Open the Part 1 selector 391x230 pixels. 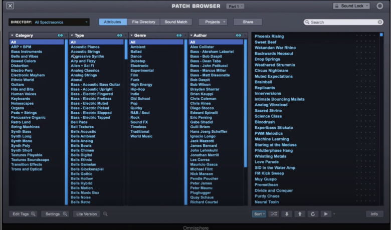tap(235, 6)
